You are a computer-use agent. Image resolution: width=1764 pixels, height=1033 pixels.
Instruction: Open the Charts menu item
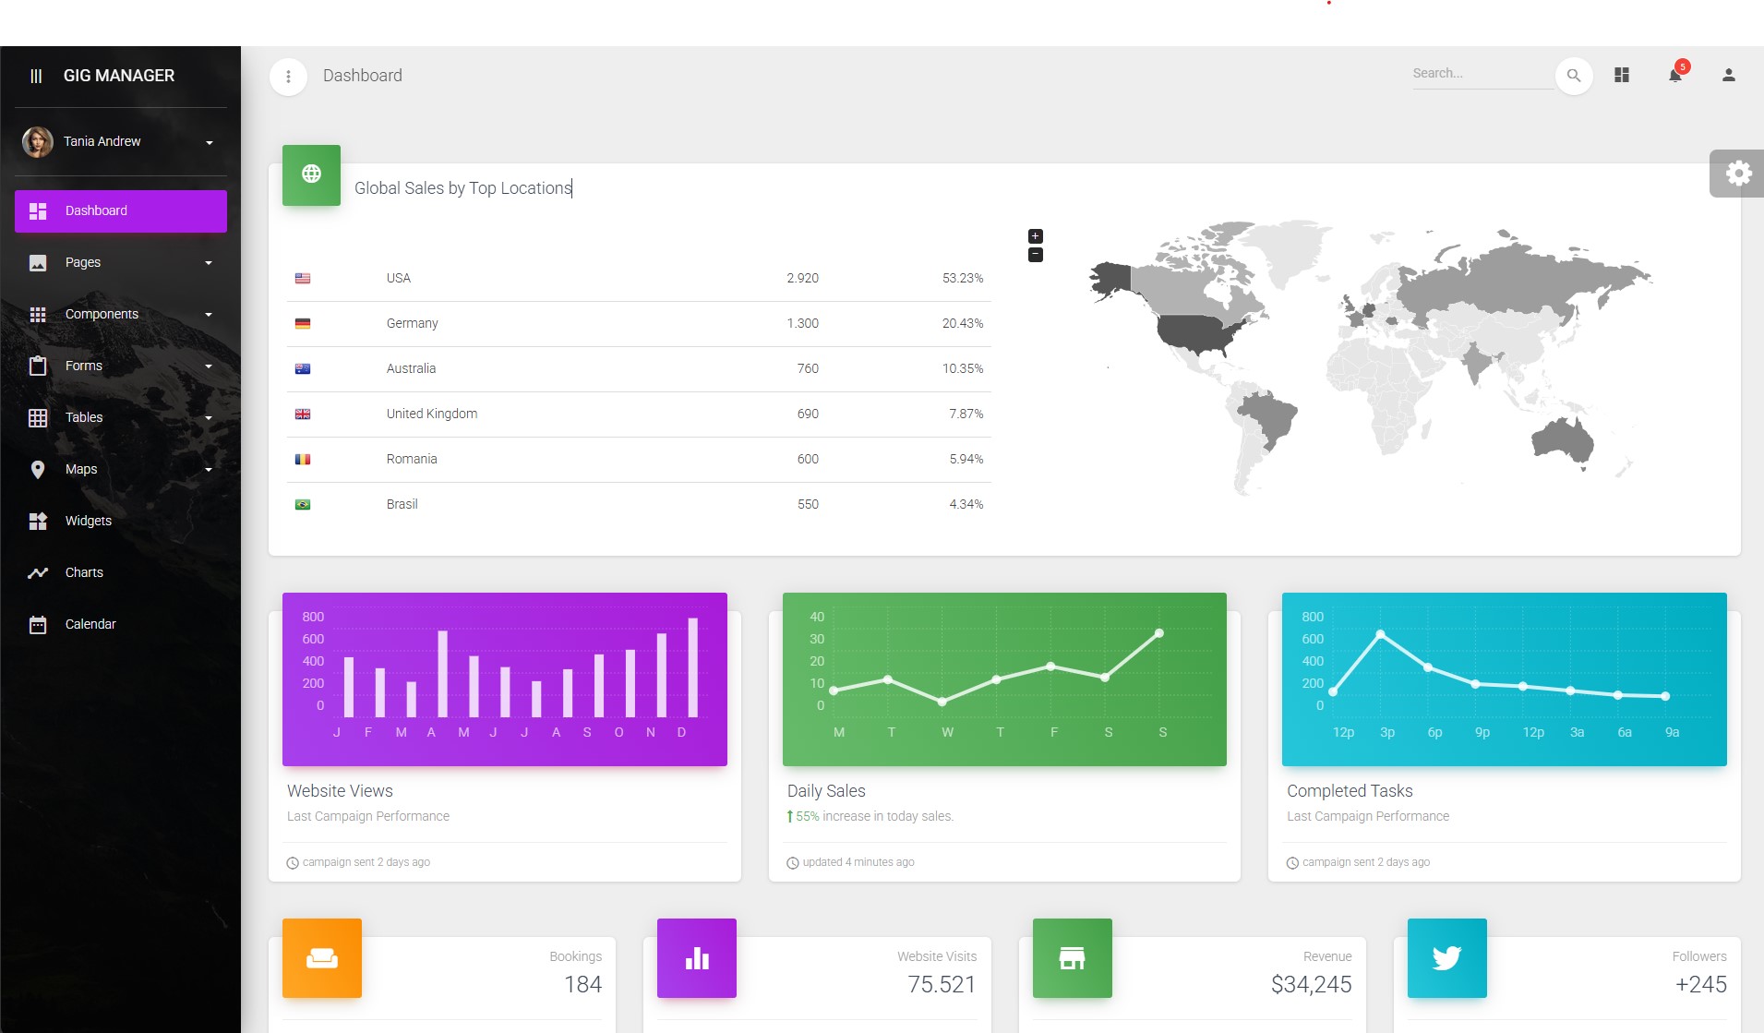pos(121,573)
